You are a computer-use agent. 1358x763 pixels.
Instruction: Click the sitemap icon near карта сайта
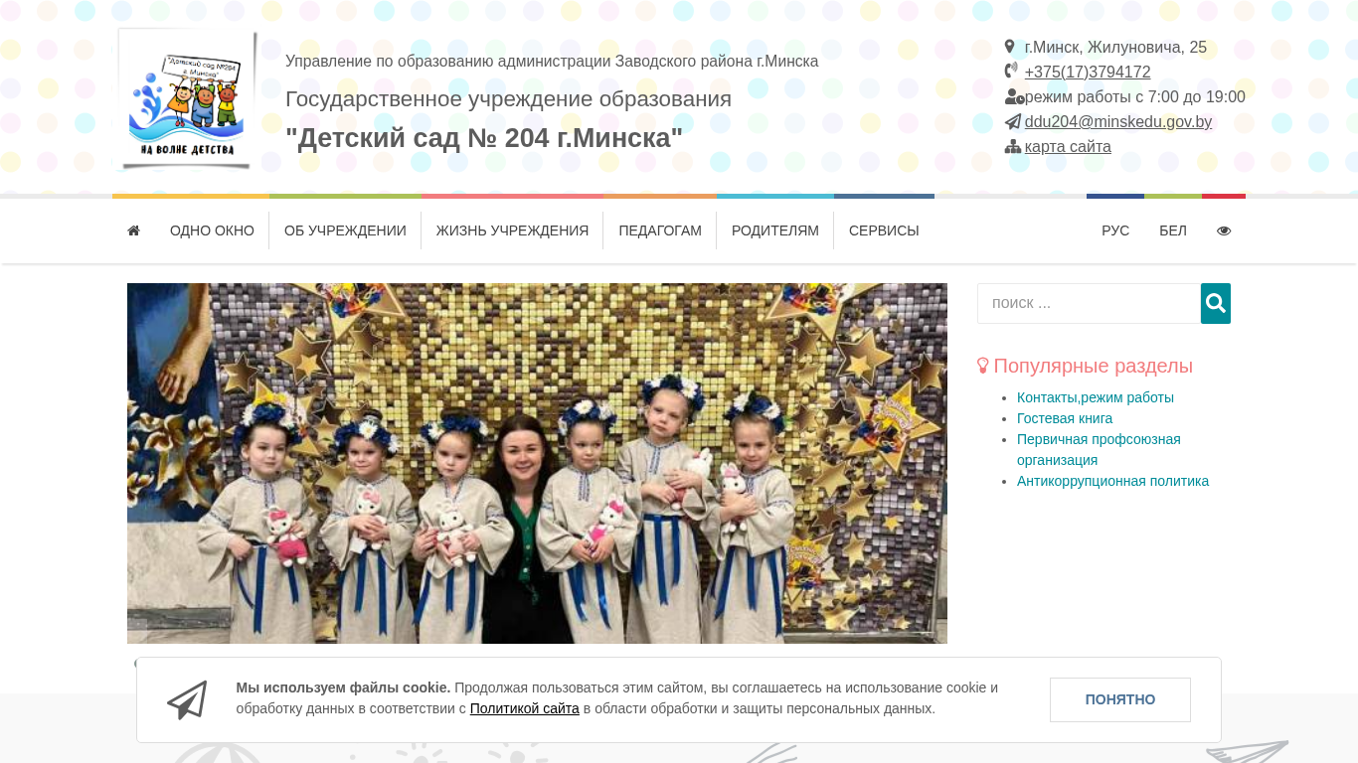(1013, 146)
